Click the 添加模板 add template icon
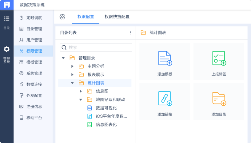251x143 pixels. [x=165, y=58]
